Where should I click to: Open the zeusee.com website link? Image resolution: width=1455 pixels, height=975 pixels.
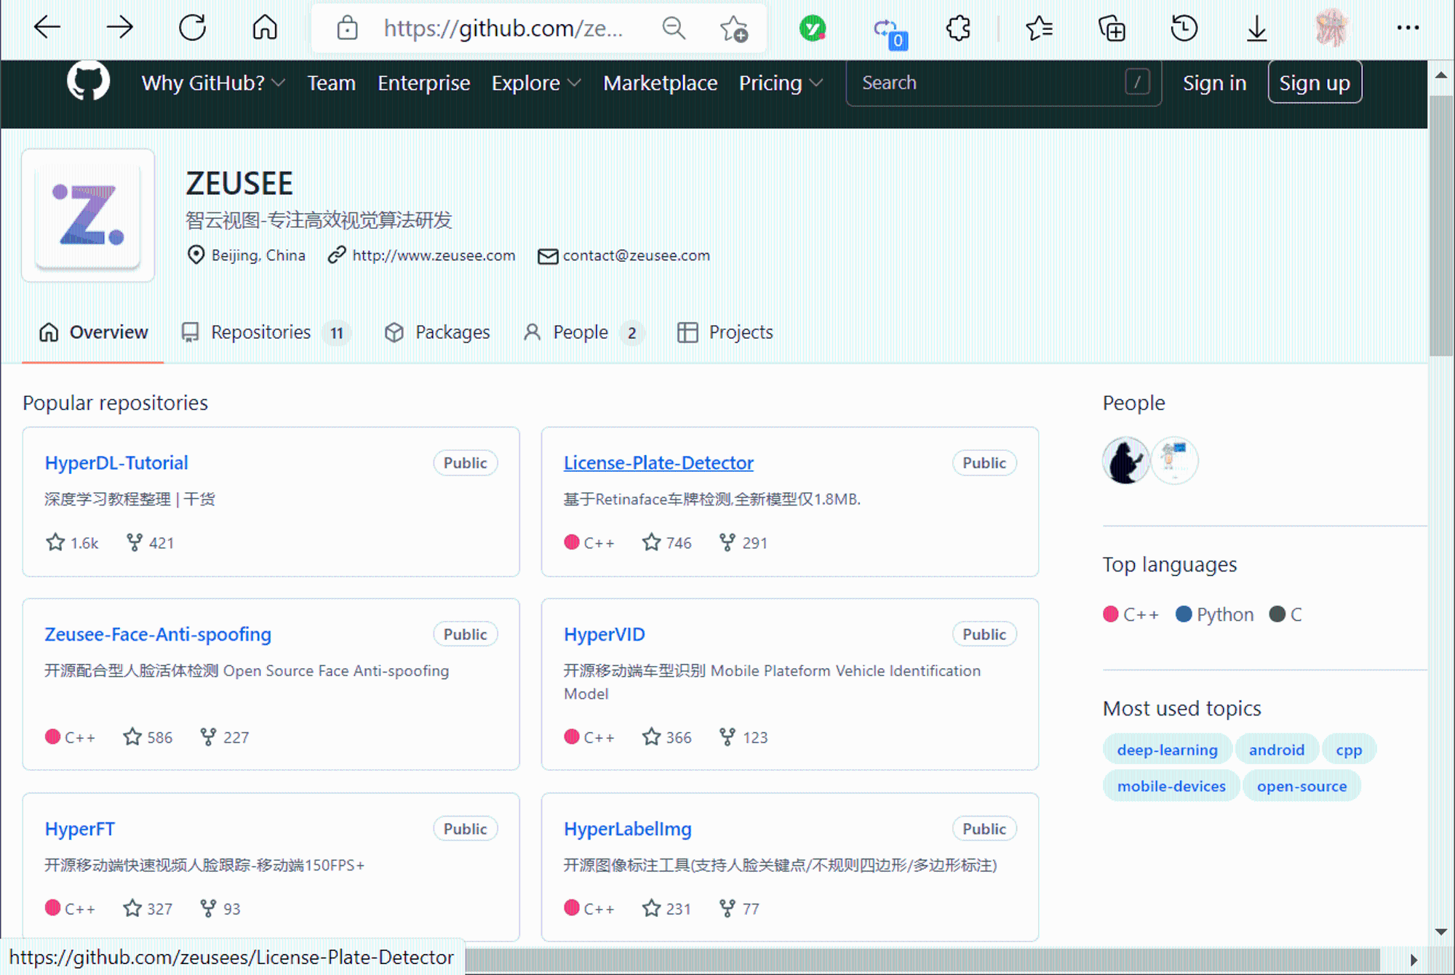(x=434, y=255)
